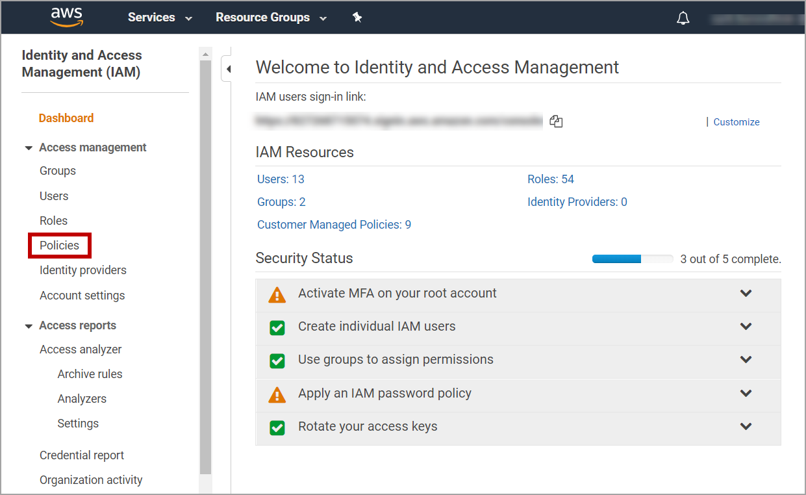This screenshot has height=495, width=806.
Task: Click warning icon beside Activate MFA
Action: click(277, 295)
